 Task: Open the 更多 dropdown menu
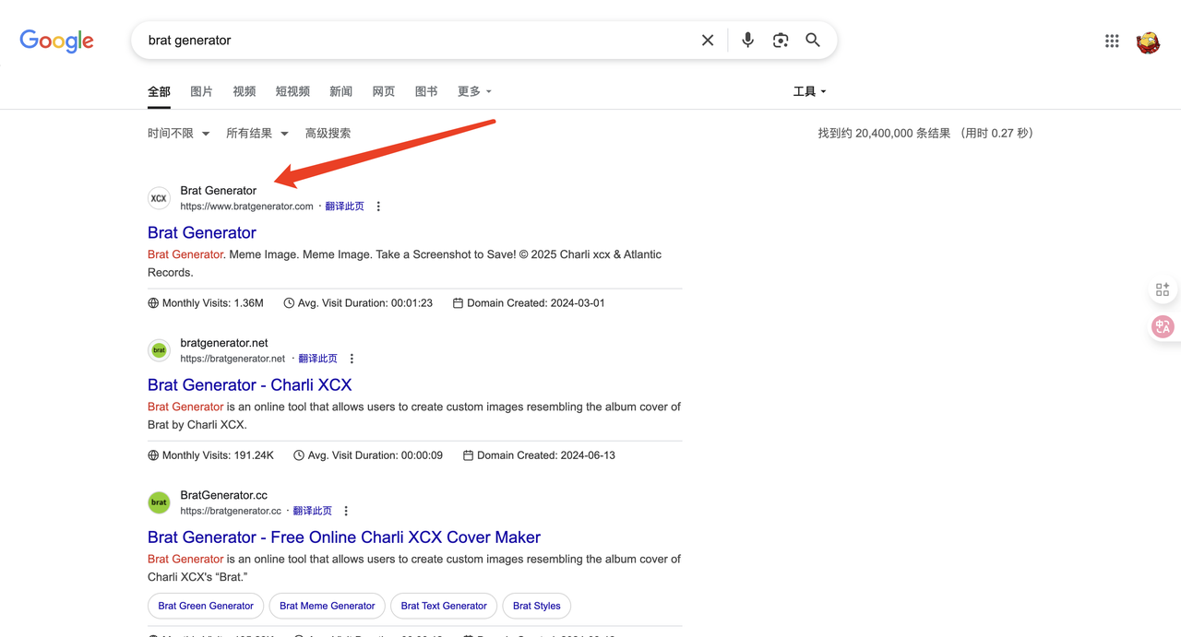click(x=474, y=91)
